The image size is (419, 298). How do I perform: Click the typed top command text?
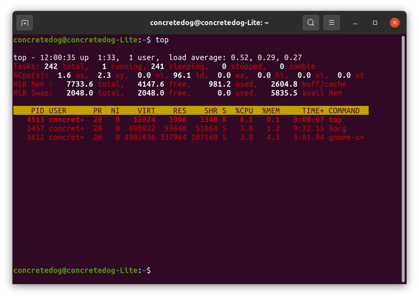(x=162, y=40)
